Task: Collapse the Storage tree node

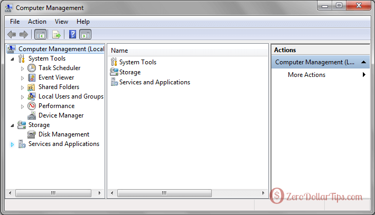Action: [x=13, y=125]
